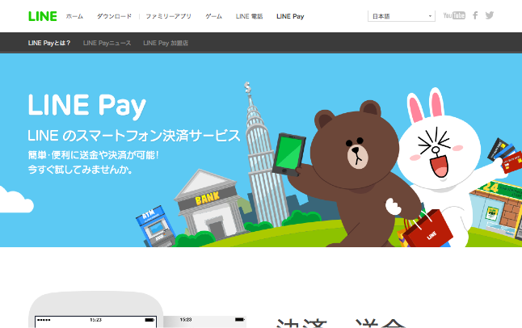This screenshot has width=522, height=328.
Task: Open the 日本語 language dropdown
Action: pos(401,16)
